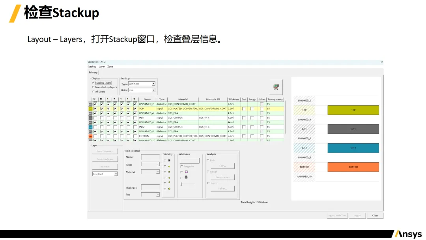Toggle the Negative checkbox in Attributes
Screen dimensions: 426x240
point(181,166)
